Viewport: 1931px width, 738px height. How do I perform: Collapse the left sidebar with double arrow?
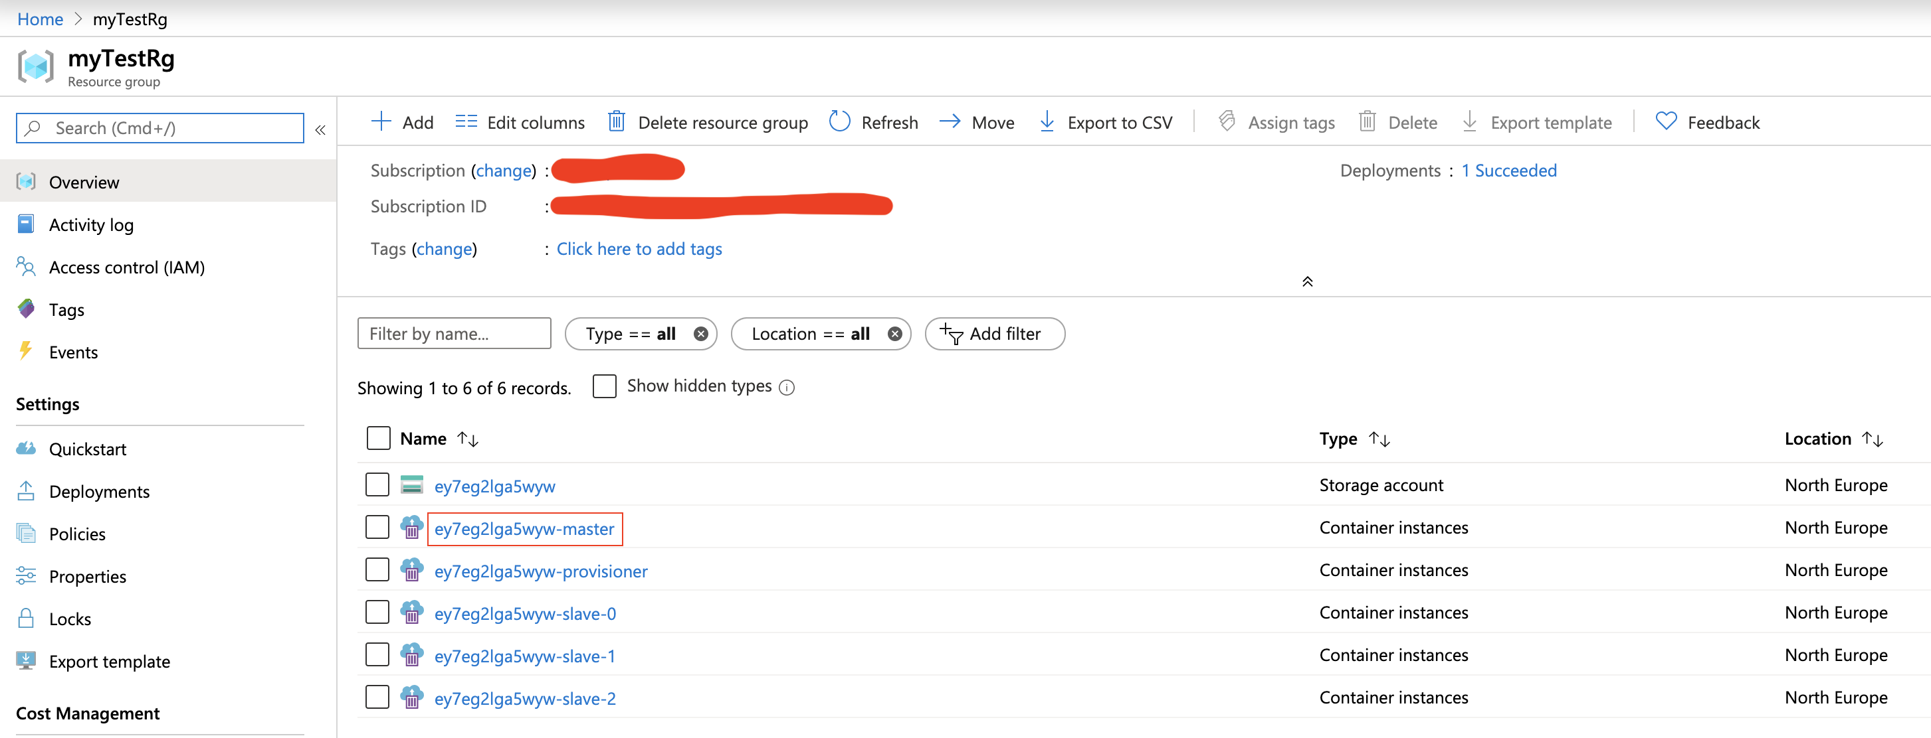click(320, 129)
